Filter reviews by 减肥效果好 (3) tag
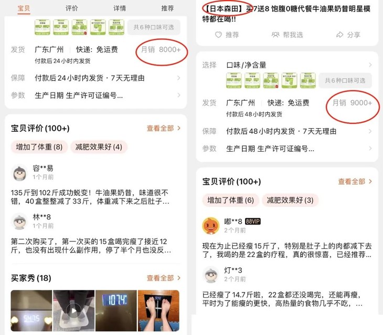 [290, 200]
